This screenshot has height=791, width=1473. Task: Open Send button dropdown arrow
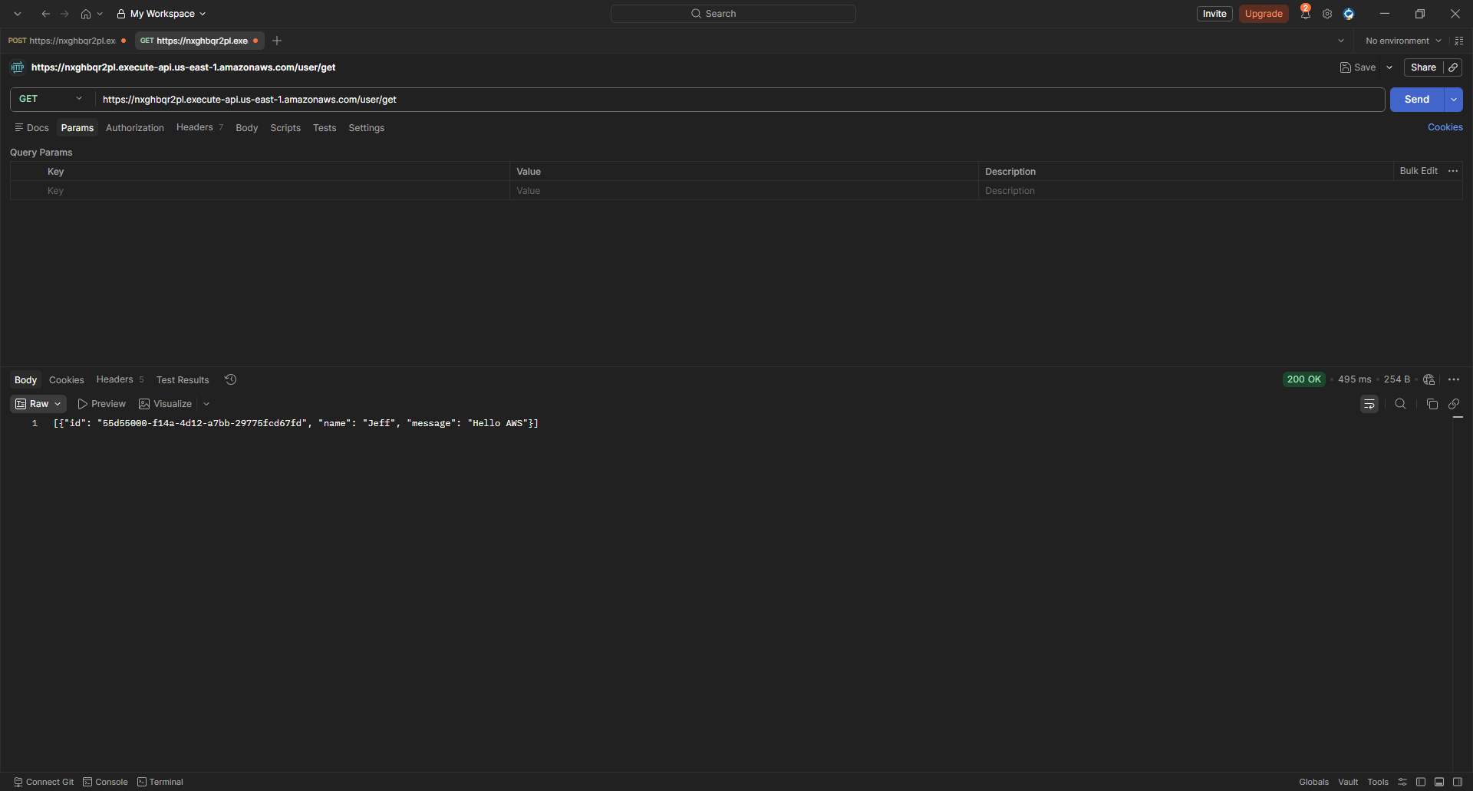click(1454, 100)
